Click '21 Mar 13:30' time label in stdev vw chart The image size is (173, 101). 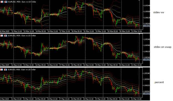click(x=136, y=31)
